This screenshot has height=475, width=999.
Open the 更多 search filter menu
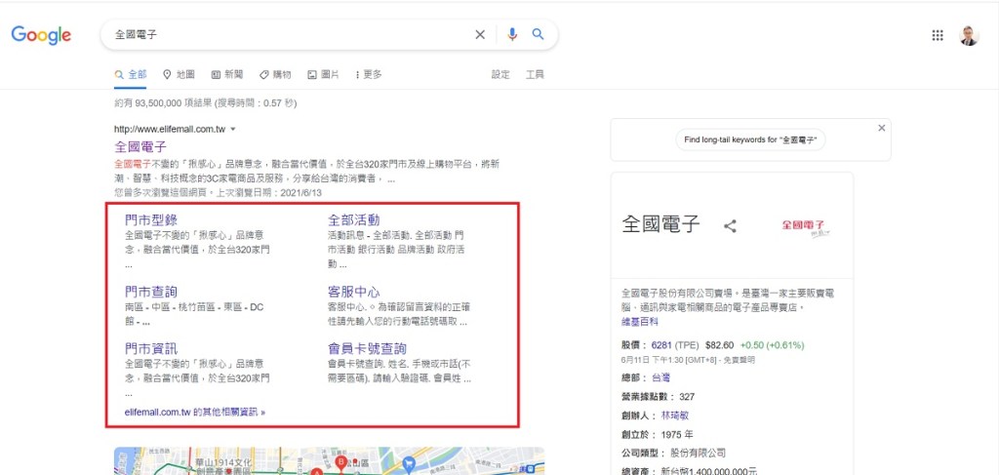(x=369, y=74)
